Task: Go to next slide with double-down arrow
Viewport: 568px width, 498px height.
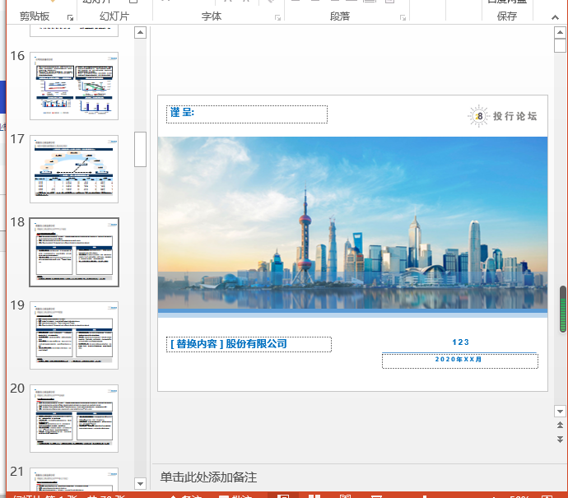Action: coord(560,440)
